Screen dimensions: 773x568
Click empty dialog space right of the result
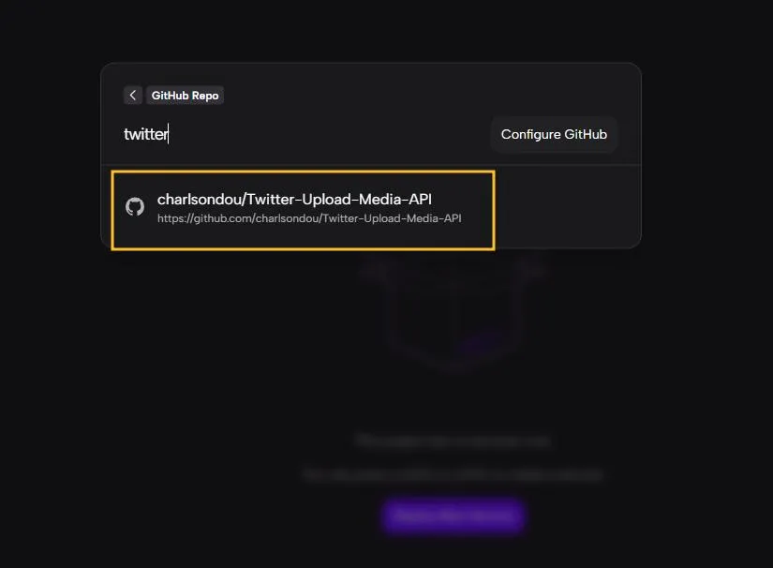coord(567,208)
